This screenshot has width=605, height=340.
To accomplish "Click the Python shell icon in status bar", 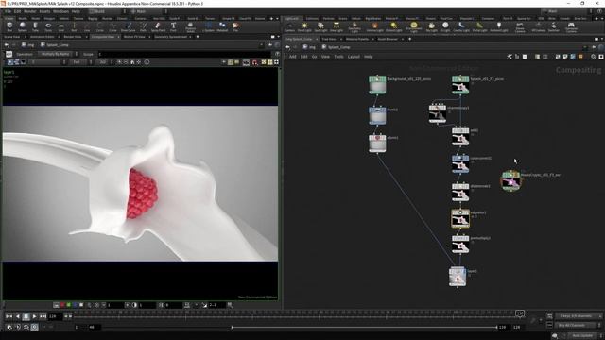I will click(555, 336).
